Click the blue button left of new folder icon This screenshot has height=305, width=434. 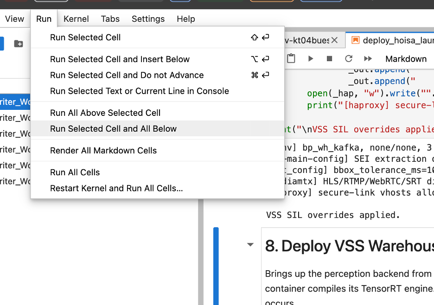(x=2, y=44)
